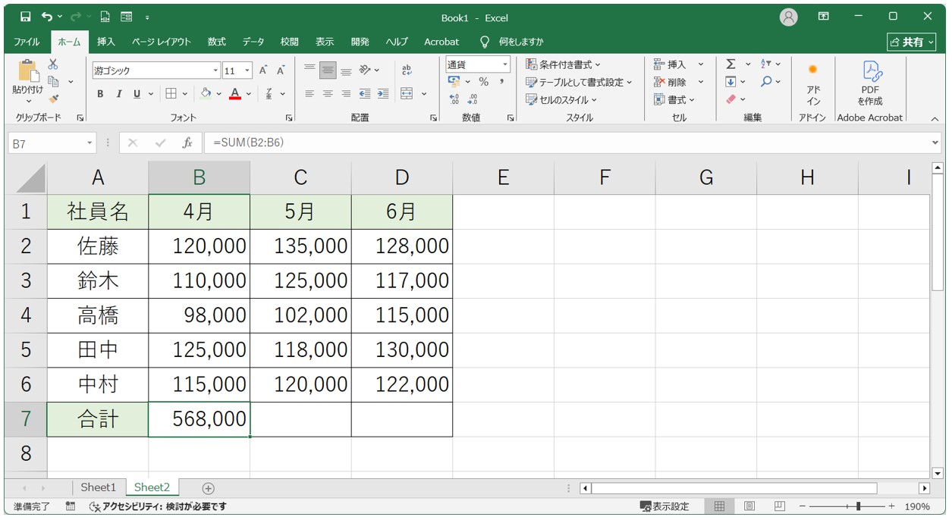Toggle align text right
Image resolution: width=952 pixels, height=520 pixels.
[x=346, y=94]
